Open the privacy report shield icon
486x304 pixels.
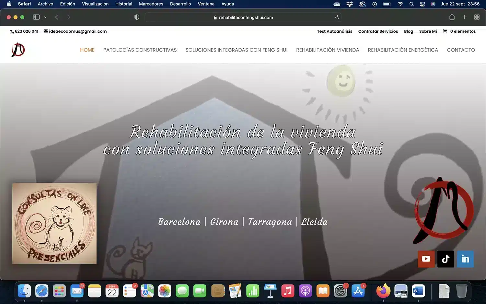(x=137, y=17)
